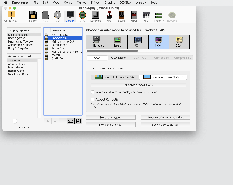Switch to the CGA tab

tap(97, 58)
